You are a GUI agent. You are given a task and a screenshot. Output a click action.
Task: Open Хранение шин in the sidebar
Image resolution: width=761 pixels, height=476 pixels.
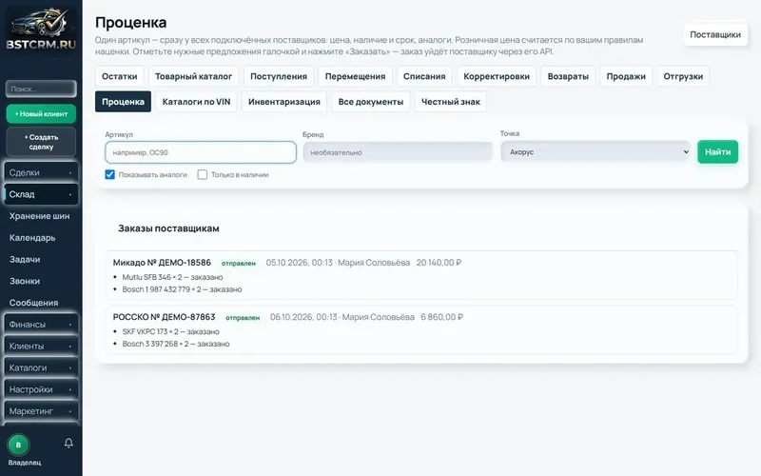pyautogui.click(x=39, y=216)
